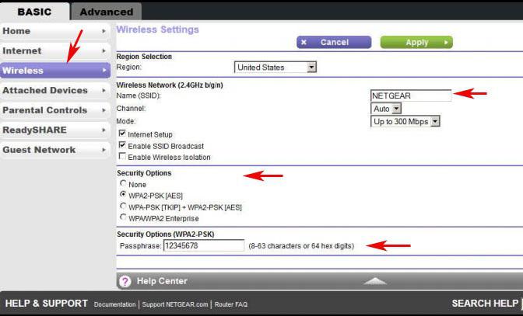This screenshot has width=523, height=316.
Task: Enable Wireless Isolation checkbox
Action: pos(122,156)
